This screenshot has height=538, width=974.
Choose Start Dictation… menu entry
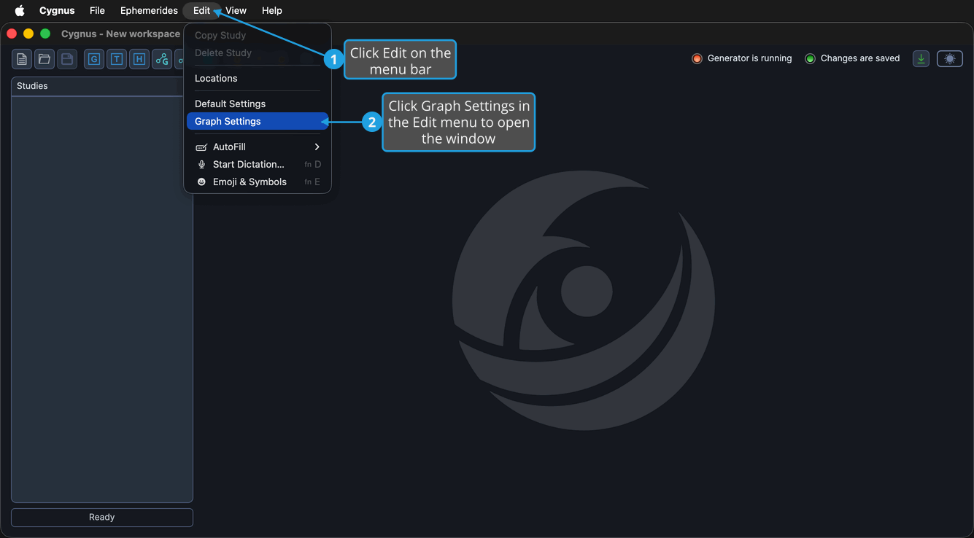coord(258,165)
